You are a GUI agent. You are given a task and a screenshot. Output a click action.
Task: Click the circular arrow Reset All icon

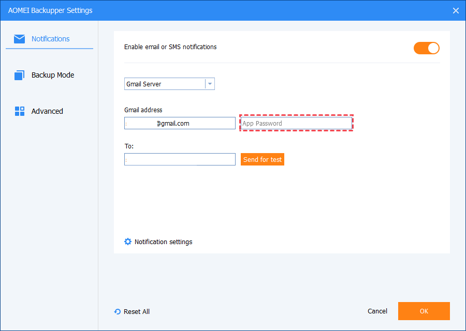(x=118, y=312)
